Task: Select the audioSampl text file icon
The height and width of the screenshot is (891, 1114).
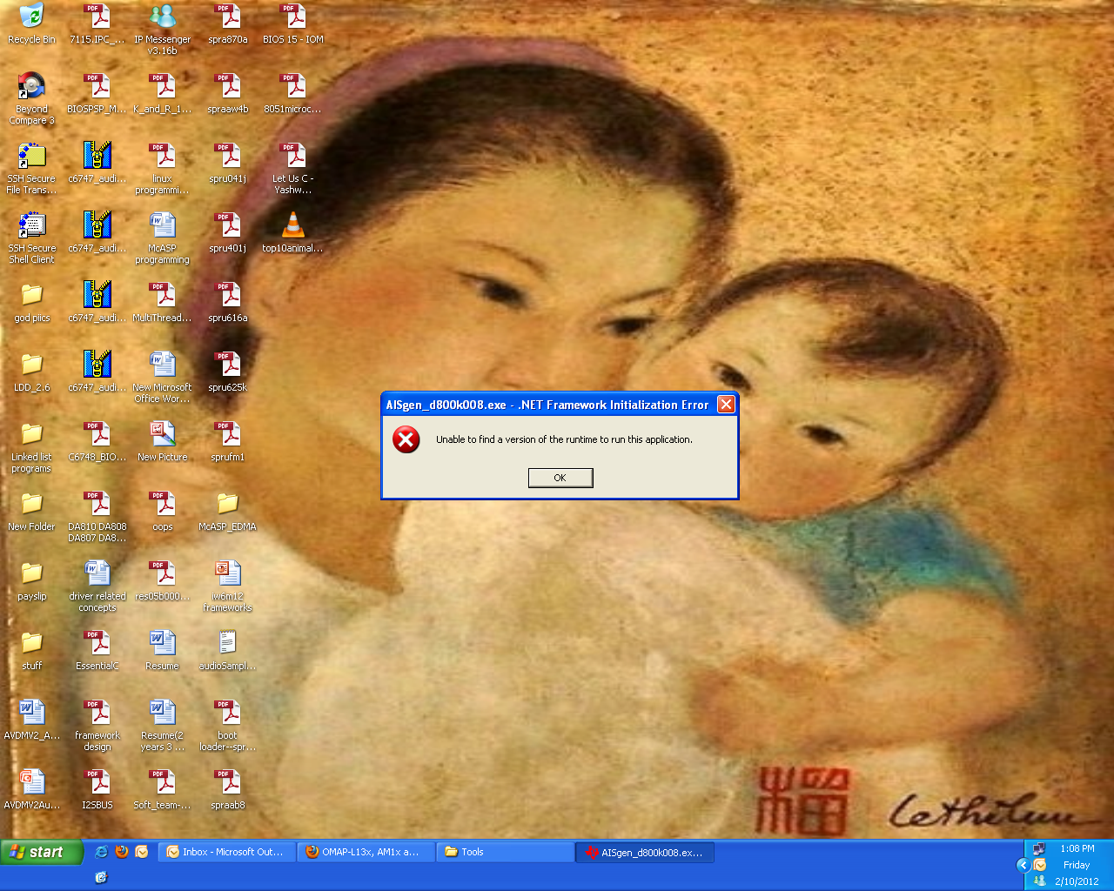Action: (x=228, y=650)
